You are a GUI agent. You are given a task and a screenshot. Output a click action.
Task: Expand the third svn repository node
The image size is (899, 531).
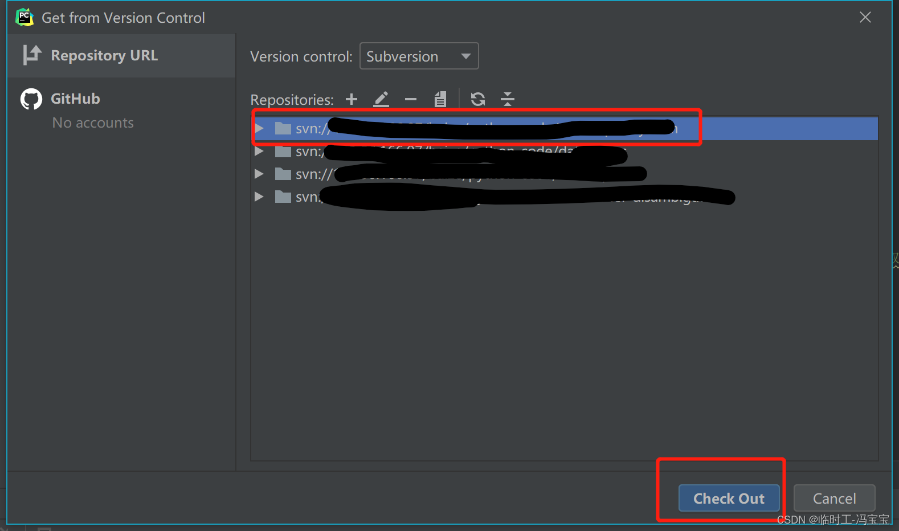point(259,174)
